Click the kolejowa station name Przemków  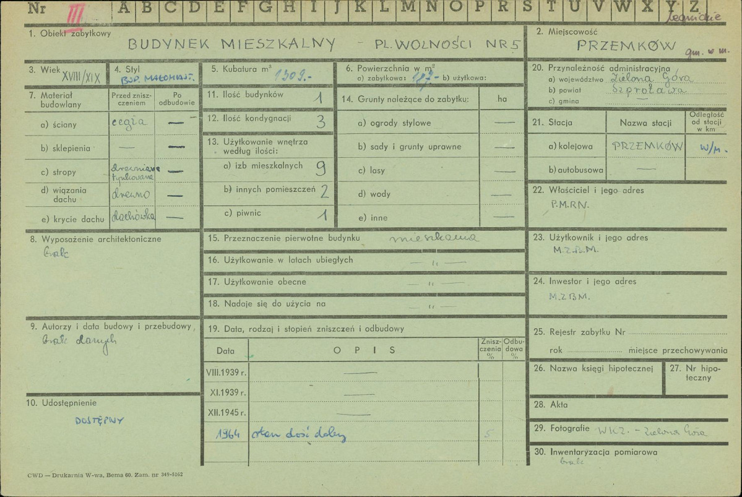pos(647,146)
